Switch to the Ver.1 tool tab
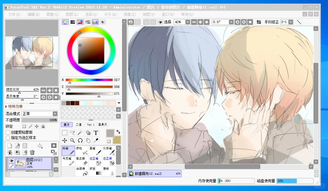328x191 pixels. tap(91, 124)
